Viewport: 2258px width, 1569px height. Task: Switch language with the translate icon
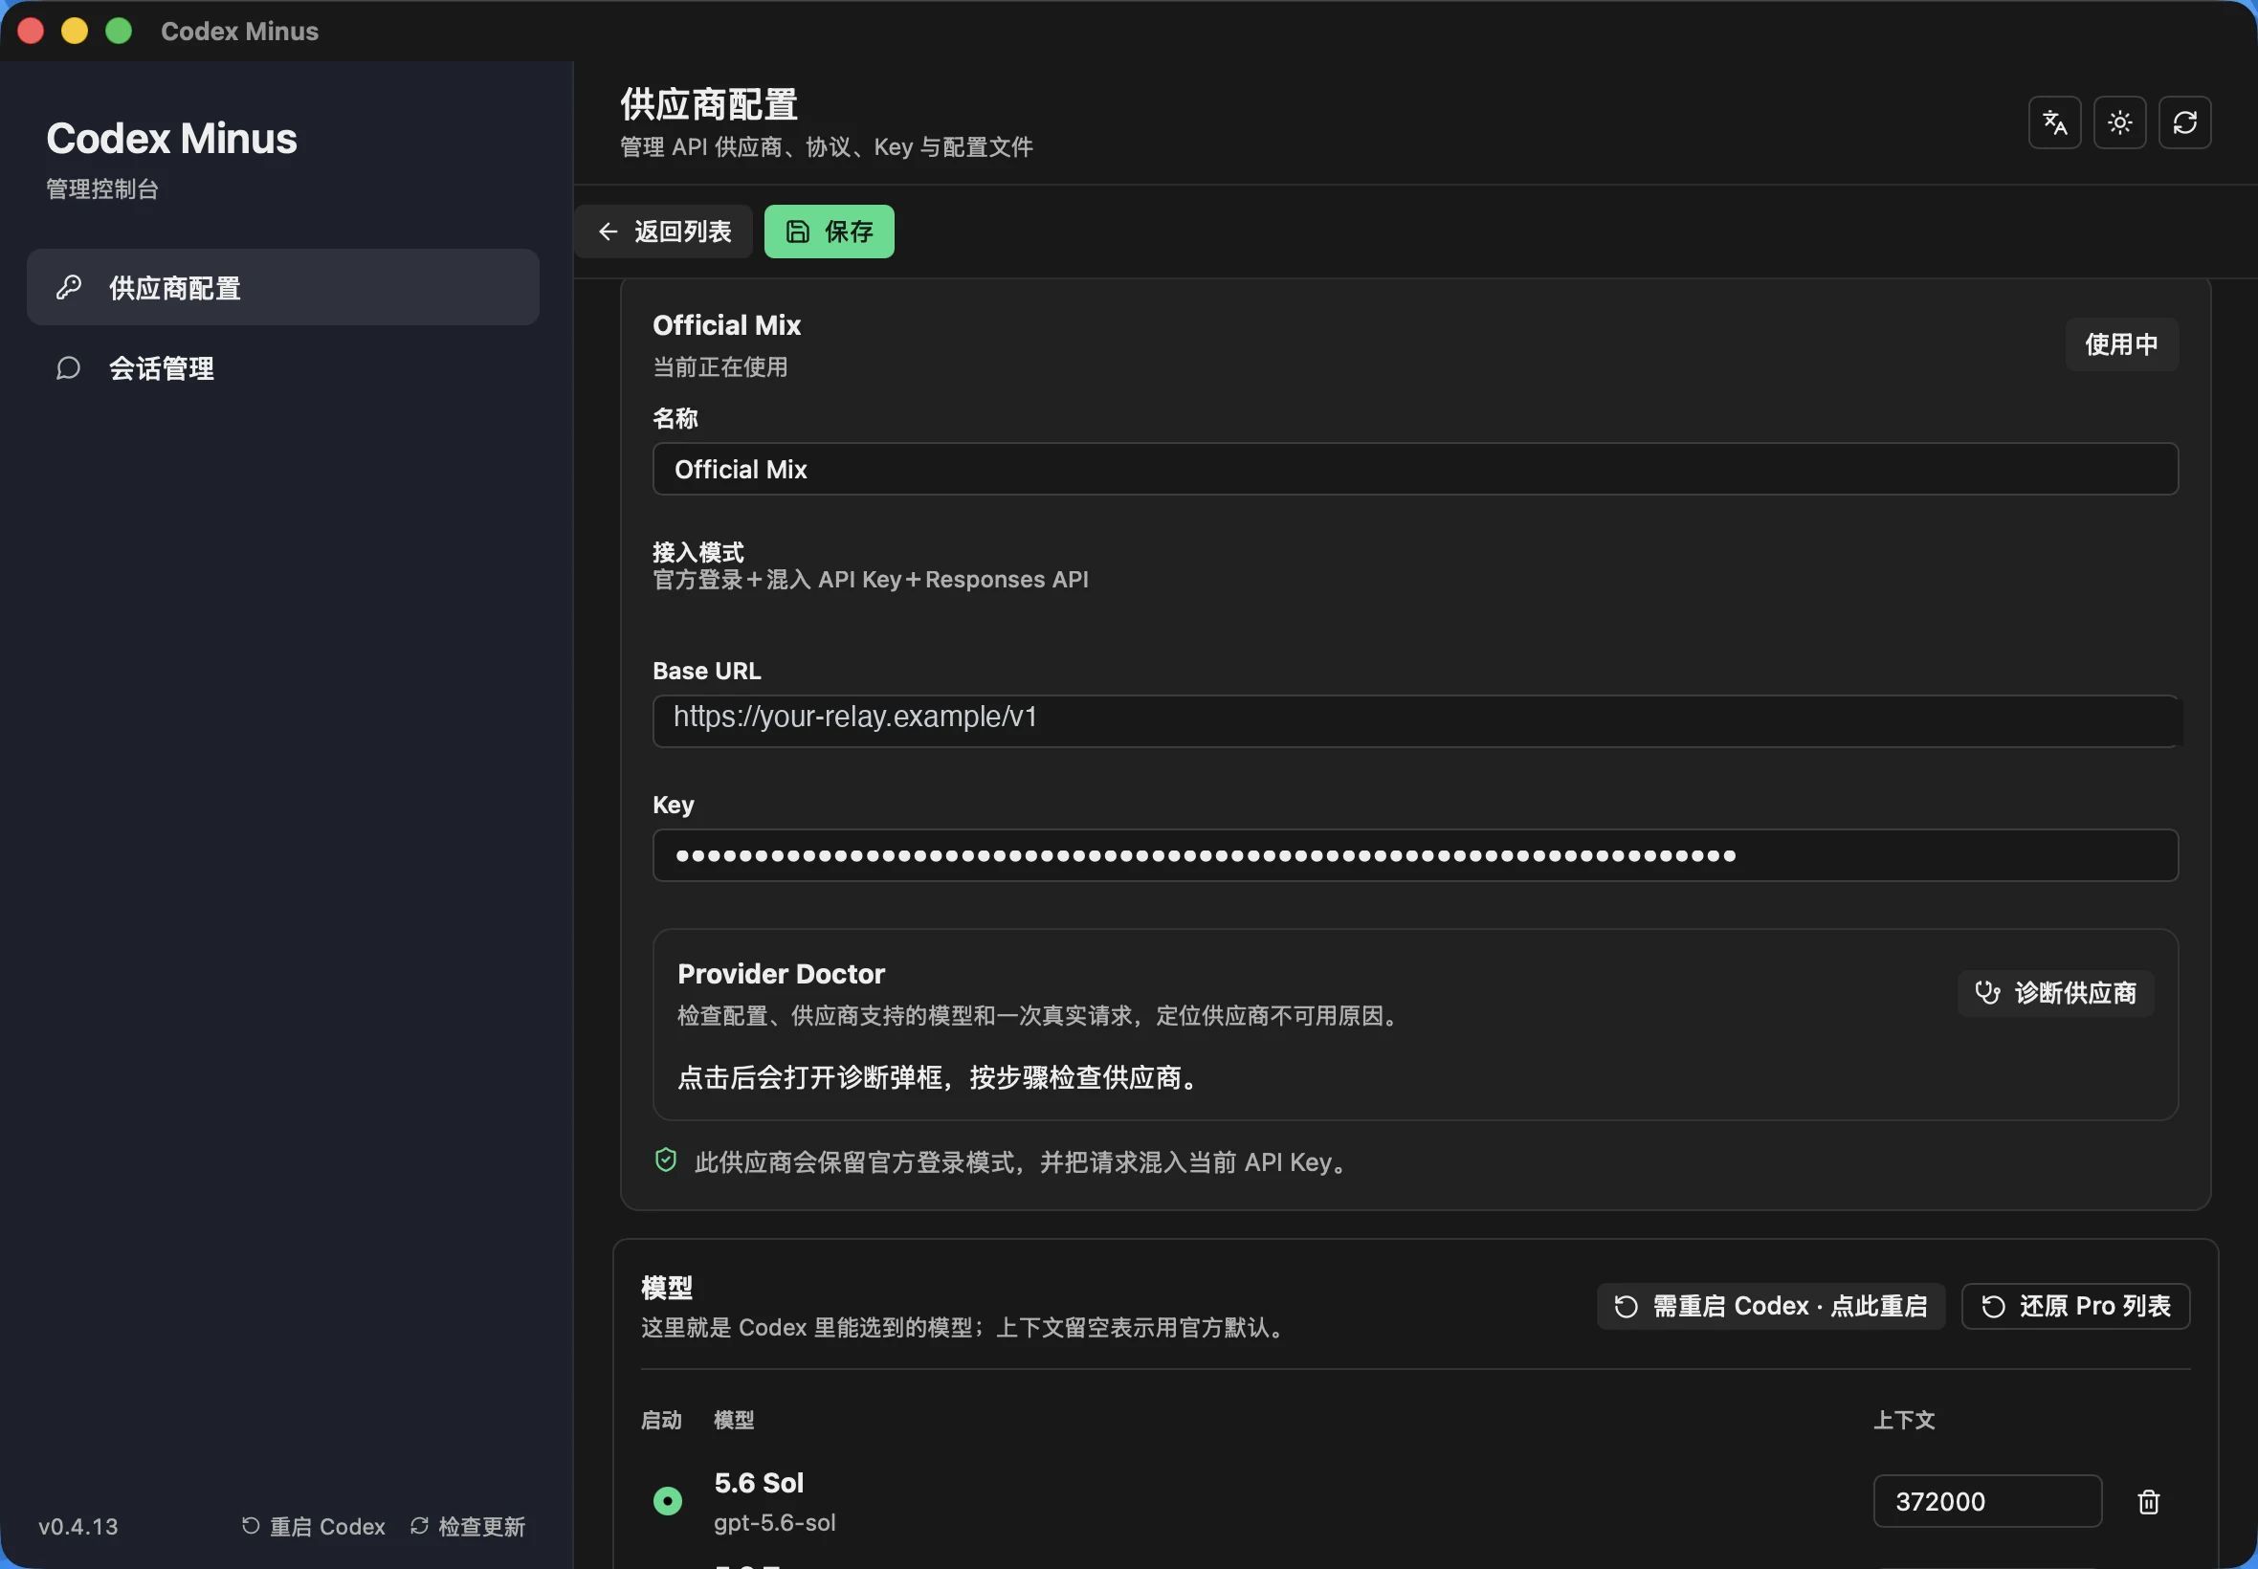point(2054,122)
